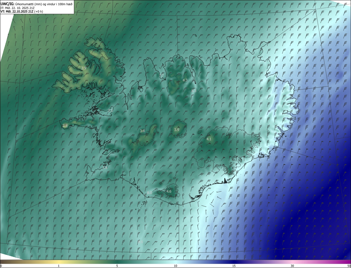The width and height of the screenshot is (351, 268).
Task: Click the VT: Mið. 22.10.2025 21Z line
Action: coord(22,12)
